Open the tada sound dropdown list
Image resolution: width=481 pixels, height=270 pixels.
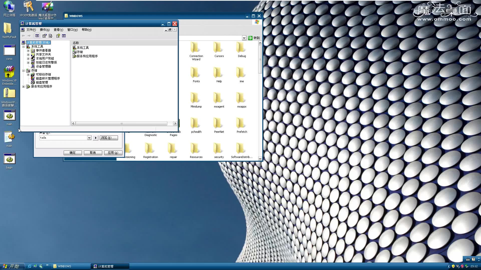(89, 137)
